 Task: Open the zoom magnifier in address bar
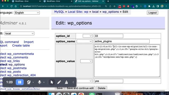[x=106, y=6]
